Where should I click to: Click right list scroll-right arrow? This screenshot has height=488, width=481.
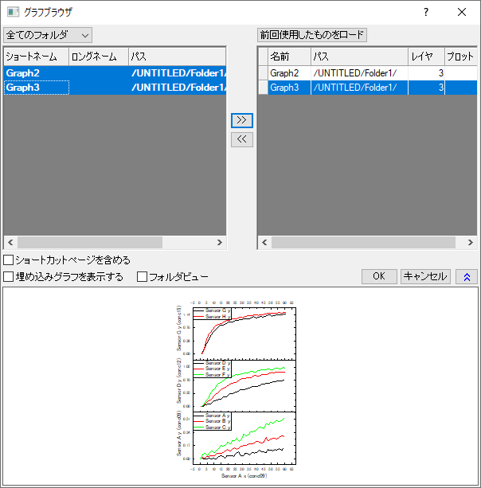[471, 243]
